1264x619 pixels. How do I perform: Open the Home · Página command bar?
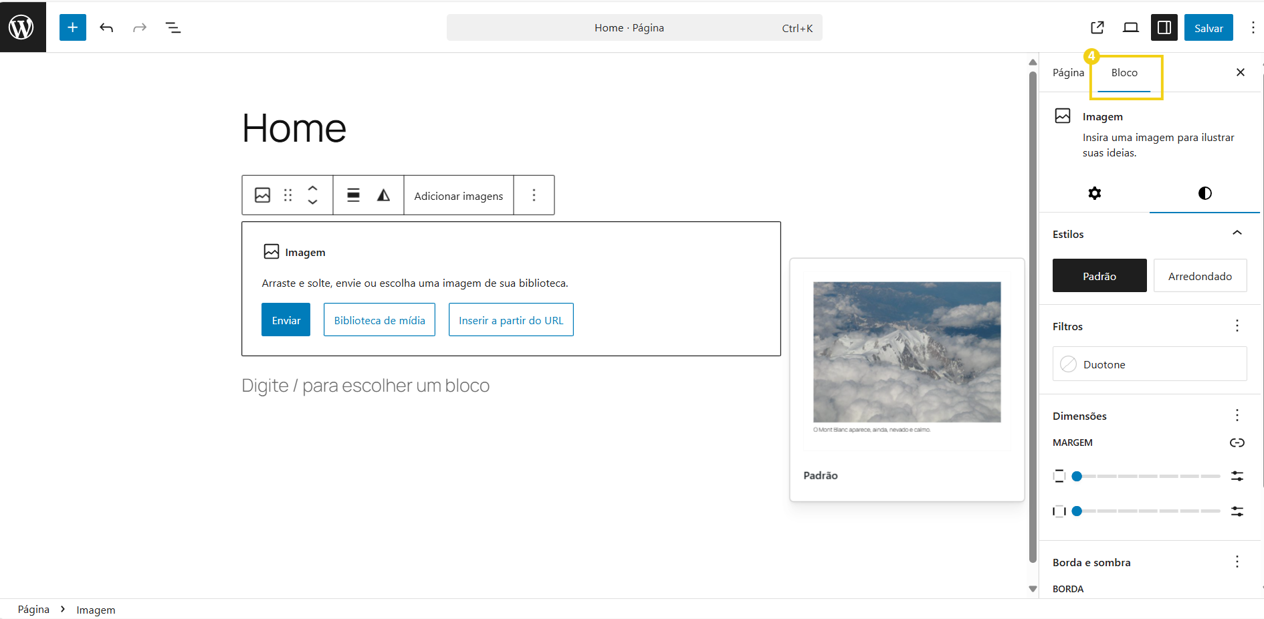[x=635, y=27]
